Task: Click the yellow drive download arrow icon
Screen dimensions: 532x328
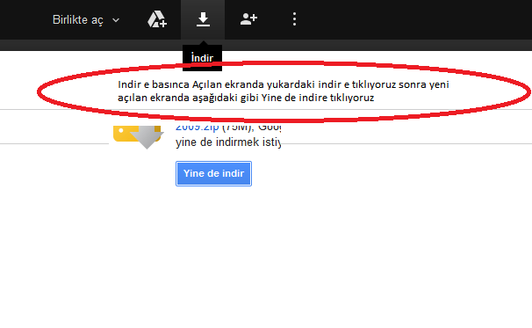Action: tap(139, 136)
